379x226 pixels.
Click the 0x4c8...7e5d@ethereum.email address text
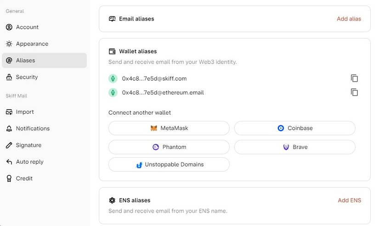click(x=163, y=93)
